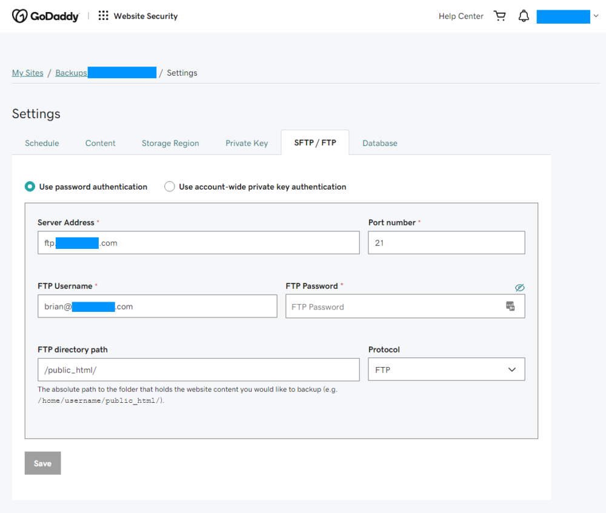Viewport: 606px width, 513px height.
Task: Show the FTP password with the eye icon
Action: 519,288
